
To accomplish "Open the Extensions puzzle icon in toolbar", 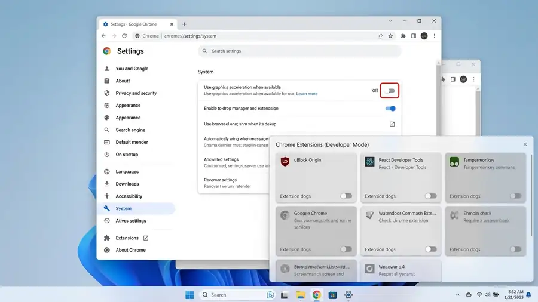I will point(403,36).
